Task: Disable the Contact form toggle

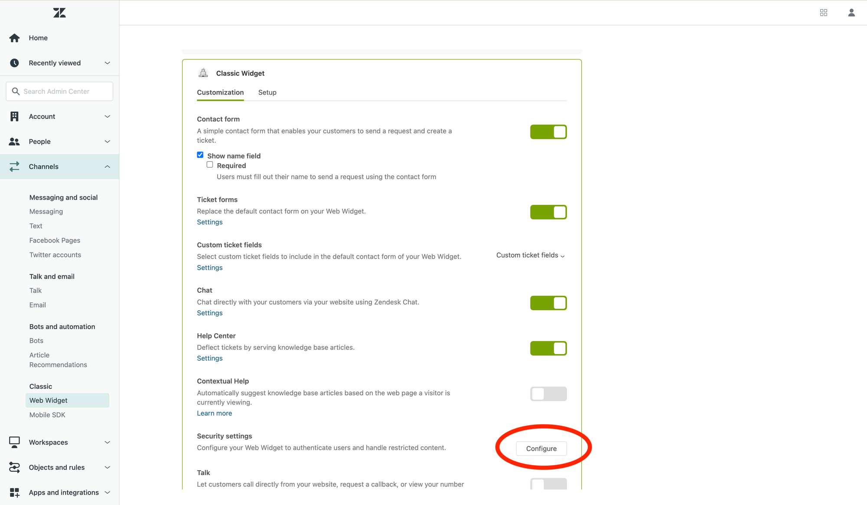Action: tap(548, 132)
